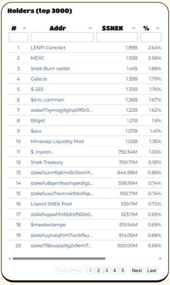This screenshot has height=285, width=170.
Task: Sort the percentage column arrow
Action: pyautogui.click(x=158, y=28)
